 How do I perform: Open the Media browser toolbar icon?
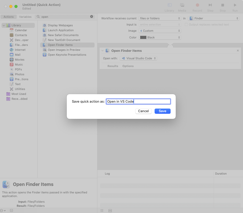[x=182, y=5]
